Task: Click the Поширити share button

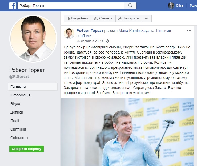Action: 128,18
